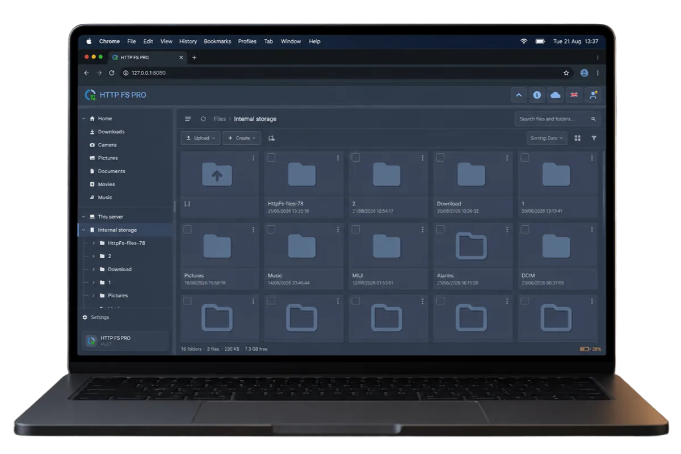Collapse the This server section chevron
Screen dimensions: 681x454
pyautogui.click(x=83, y=217)
